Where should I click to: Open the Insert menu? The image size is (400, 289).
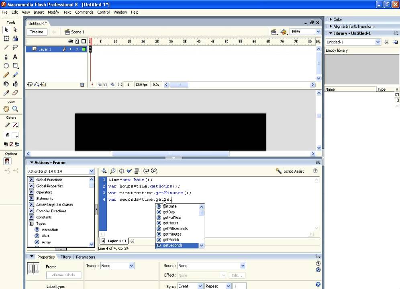click(39, 12)
